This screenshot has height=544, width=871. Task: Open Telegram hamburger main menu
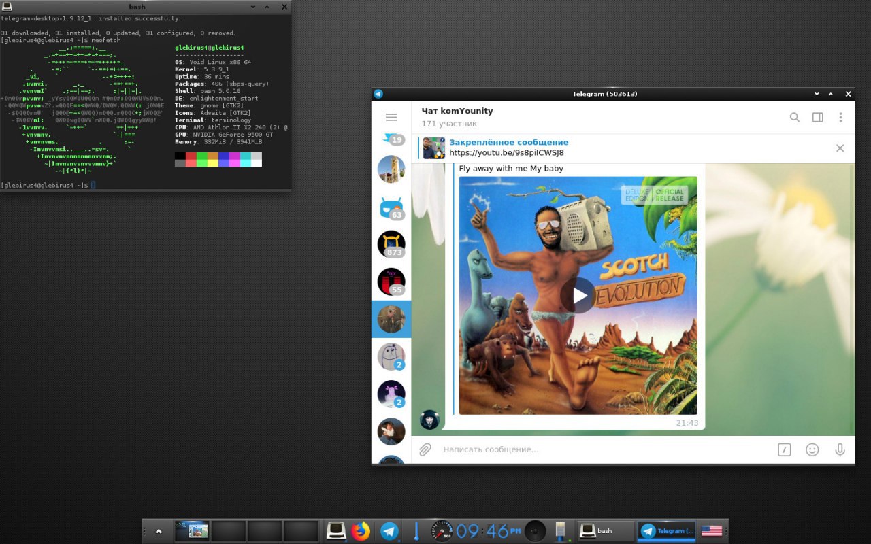(x=391, y=117)
